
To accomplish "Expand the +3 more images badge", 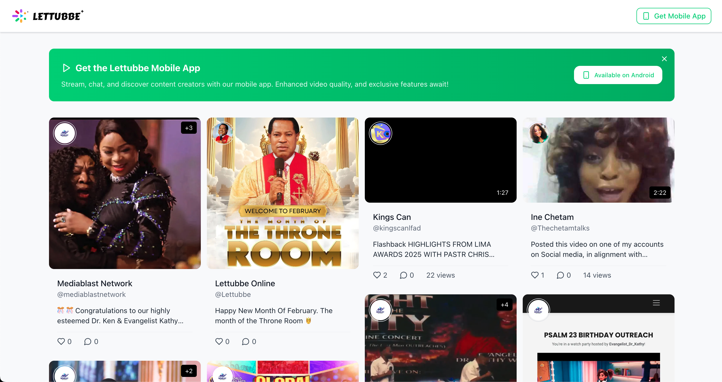I will [189, 128].
